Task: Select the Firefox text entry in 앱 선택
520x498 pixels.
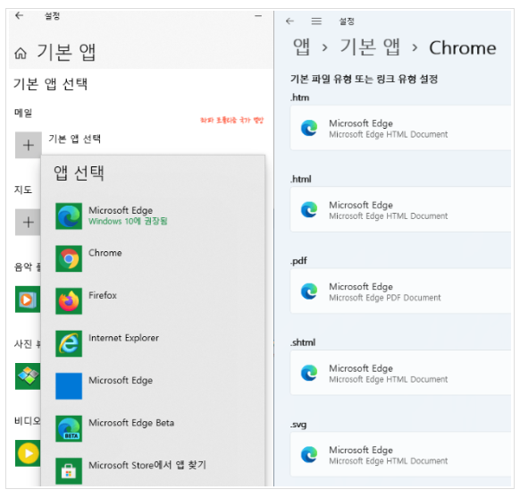Action: [x=103, y=295]
